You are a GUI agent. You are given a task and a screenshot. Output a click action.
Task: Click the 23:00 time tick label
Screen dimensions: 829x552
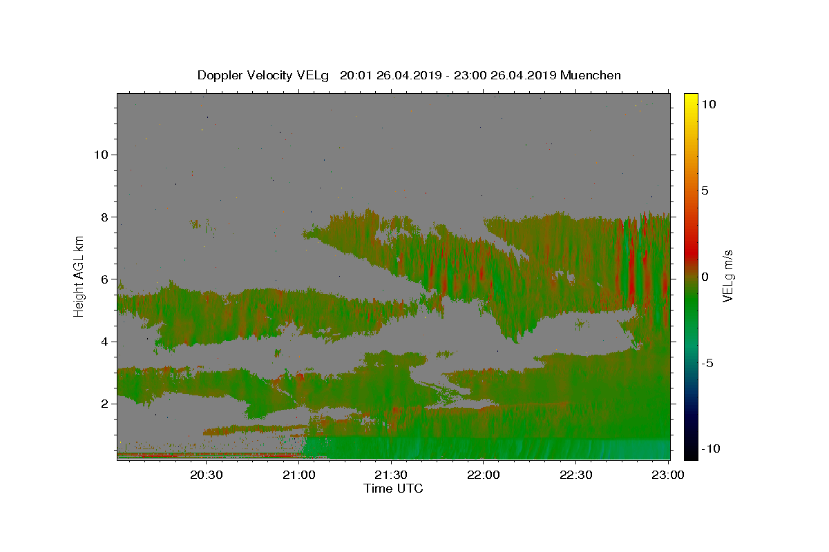click(668, 475)
